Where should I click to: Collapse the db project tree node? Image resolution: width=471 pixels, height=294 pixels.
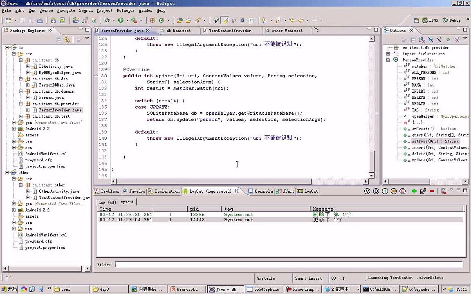[7, 47]
